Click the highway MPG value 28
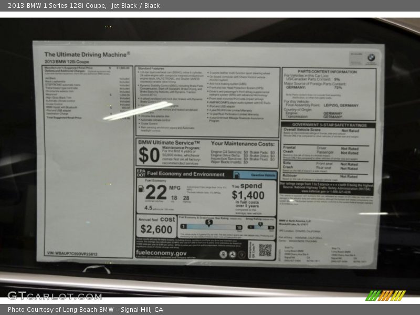The image size is (420, 315). (186, 198)
